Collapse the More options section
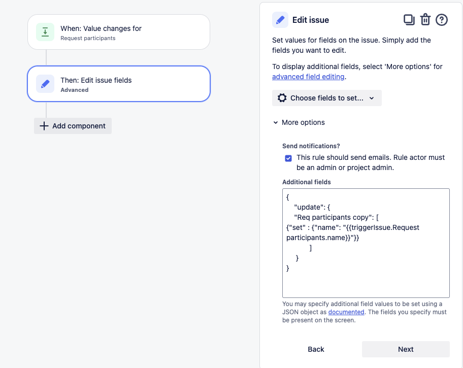Viewport: 463px width, 368px height. pos(299,122)
